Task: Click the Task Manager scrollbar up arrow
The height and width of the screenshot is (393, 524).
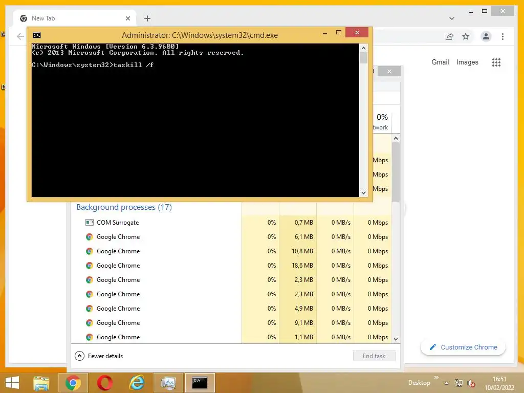Action: (396, 138)
